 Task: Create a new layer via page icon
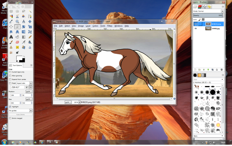(195, 70)
